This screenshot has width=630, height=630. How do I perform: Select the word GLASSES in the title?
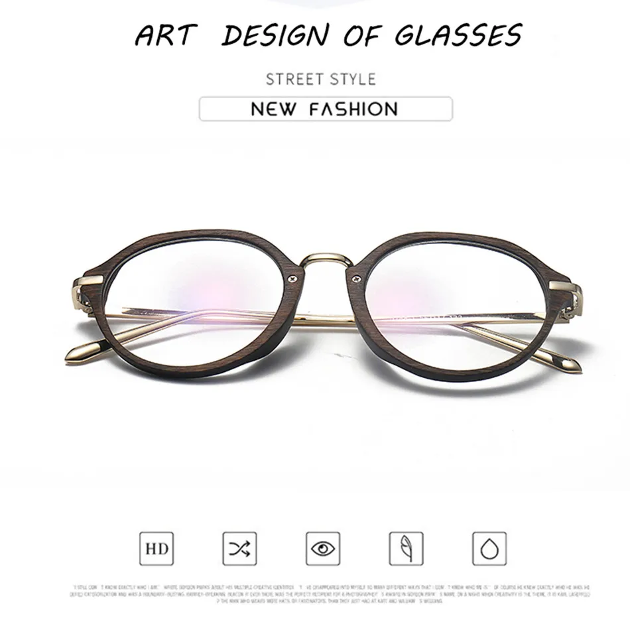[x=458, y=35]
